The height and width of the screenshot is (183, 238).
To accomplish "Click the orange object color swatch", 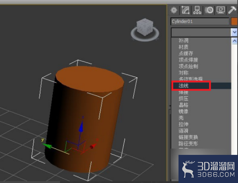I will (x=234, y=21).
